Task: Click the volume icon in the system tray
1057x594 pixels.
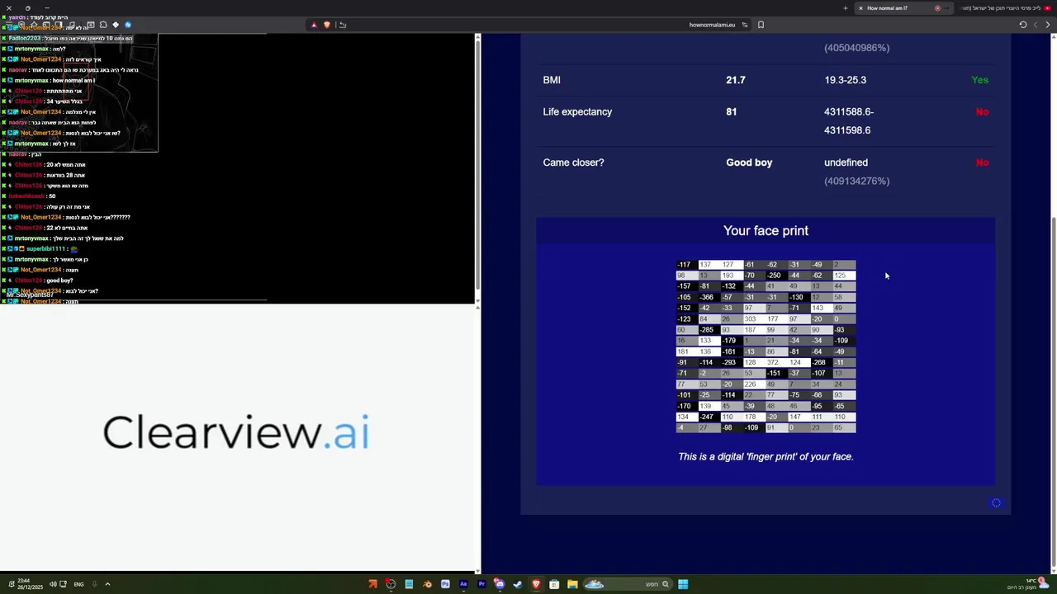Action: 52,584
